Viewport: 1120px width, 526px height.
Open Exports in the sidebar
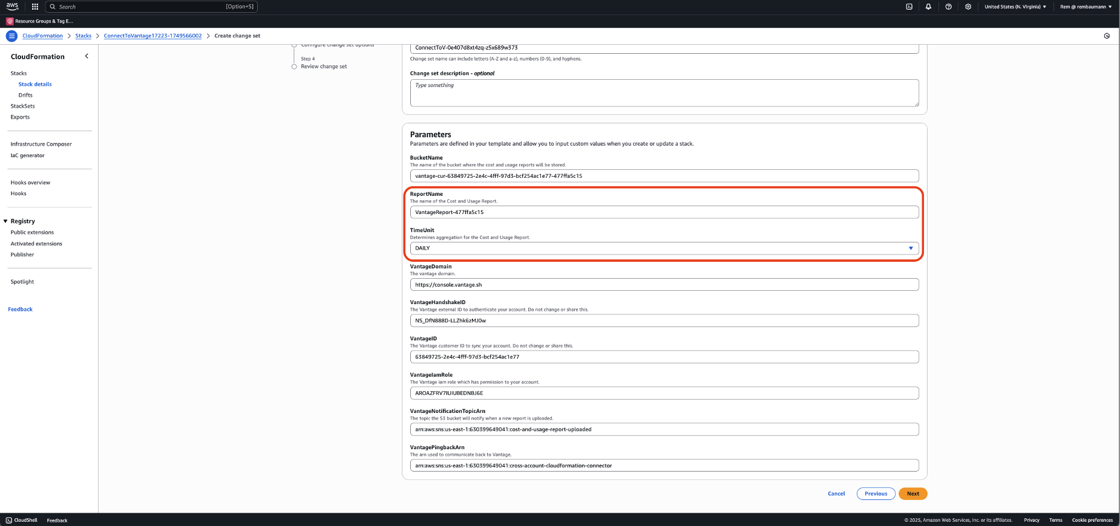[x=20, y=117]
